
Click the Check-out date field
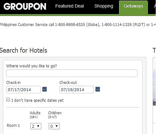(77, 90)
